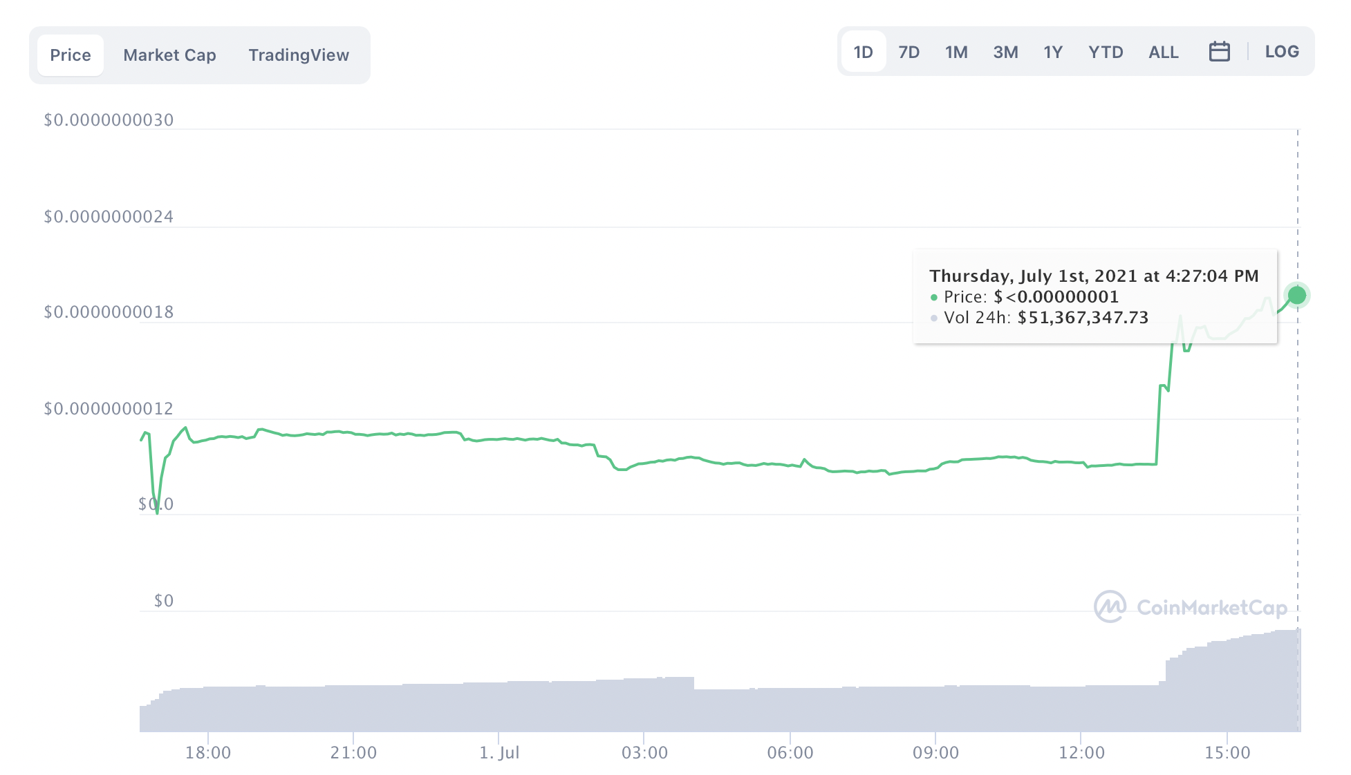The width and height of the screenshot is (1351, 775).
Task: Set chart period to 3M
Action: pos(1005,52)
